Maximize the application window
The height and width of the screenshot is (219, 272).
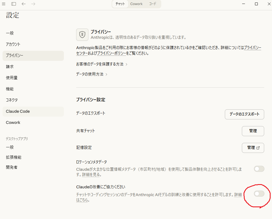point(256,4)
